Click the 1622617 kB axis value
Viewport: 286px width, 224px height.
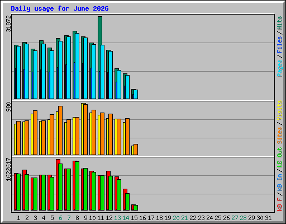pyautogui.click(x=8, y=170)
